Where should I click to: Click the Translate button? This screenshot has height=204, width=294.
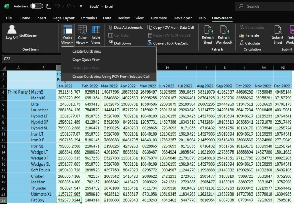pos(249,35)
